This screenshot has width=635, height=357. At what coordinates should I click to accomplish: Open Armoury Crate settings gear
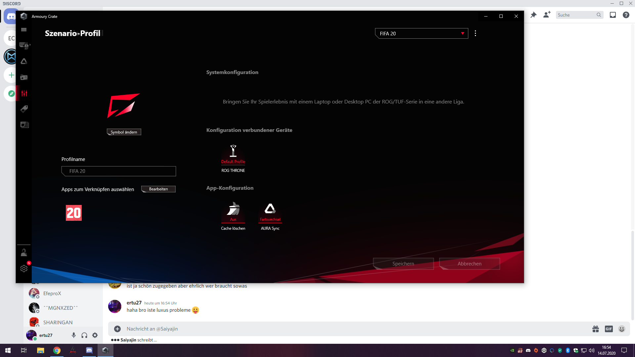click(24, 268)
